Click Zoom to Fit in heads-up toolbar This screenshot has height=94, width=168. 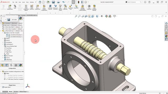click(76, 16)
